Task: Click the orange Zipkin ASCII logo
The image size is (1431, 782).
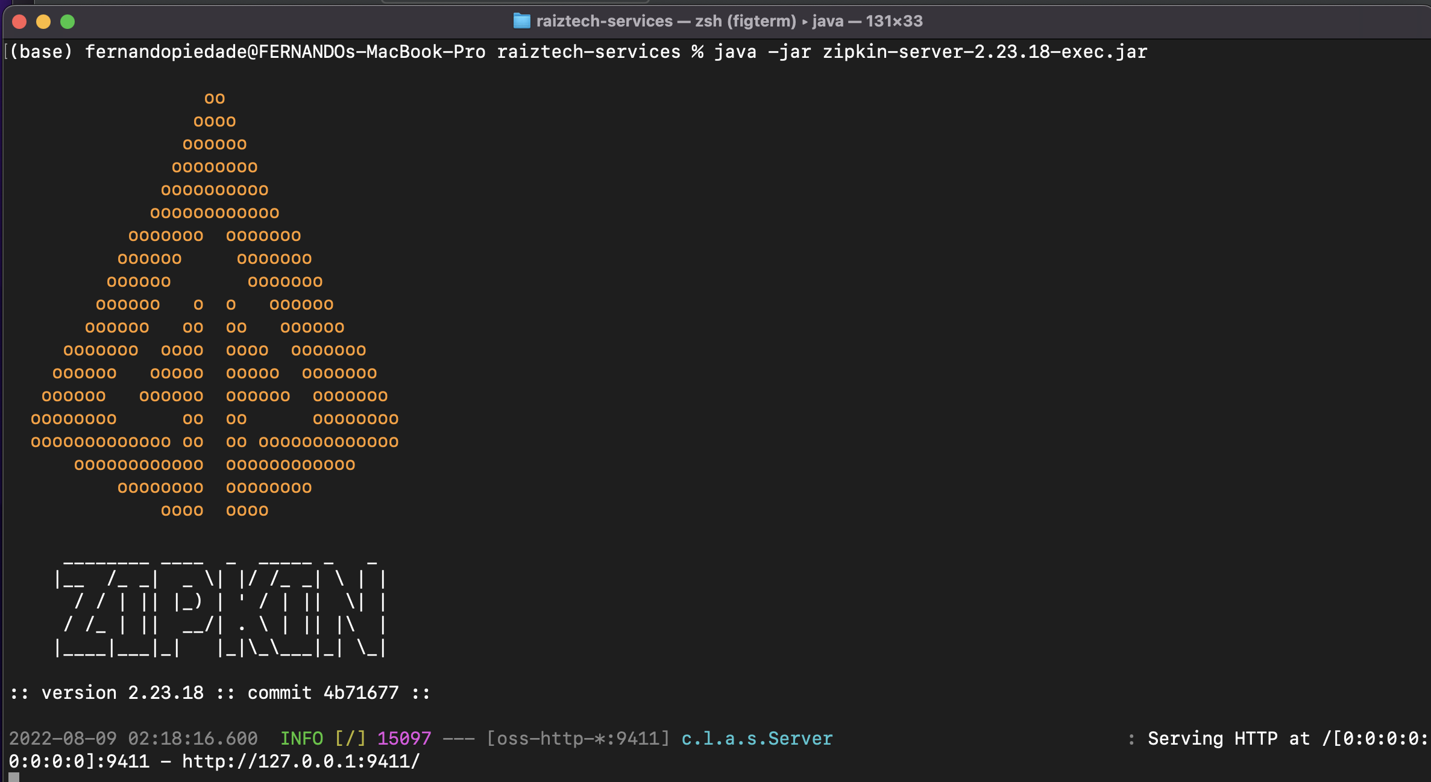Action: pos(215,304)
